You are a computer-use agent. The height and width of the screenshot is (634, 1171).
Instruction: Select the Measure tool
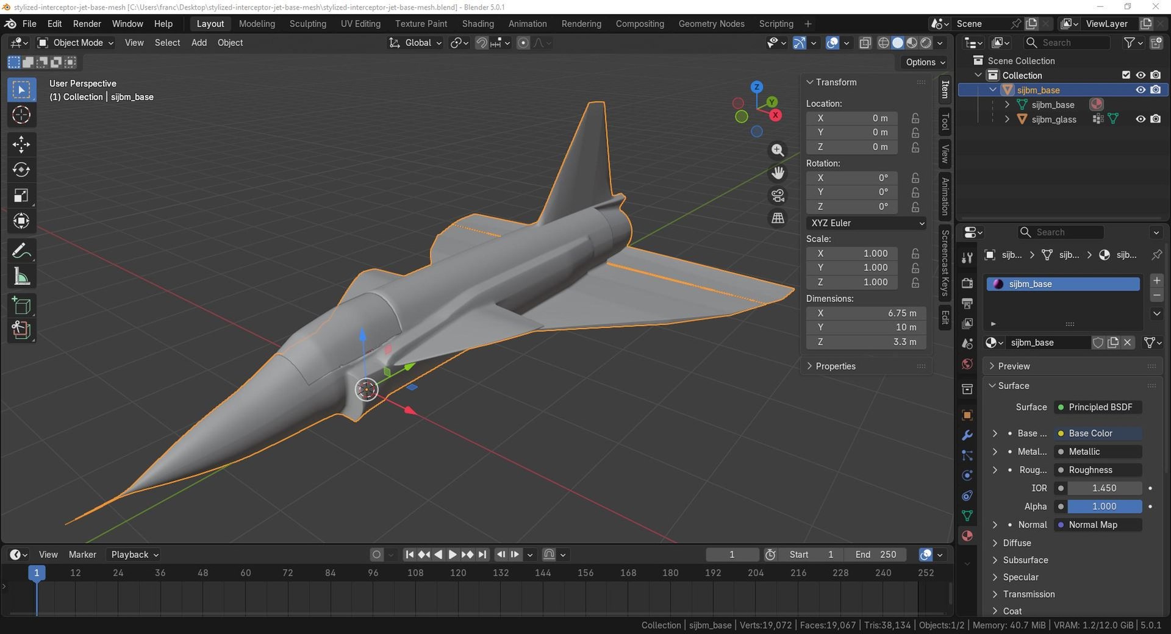[21, 277]
